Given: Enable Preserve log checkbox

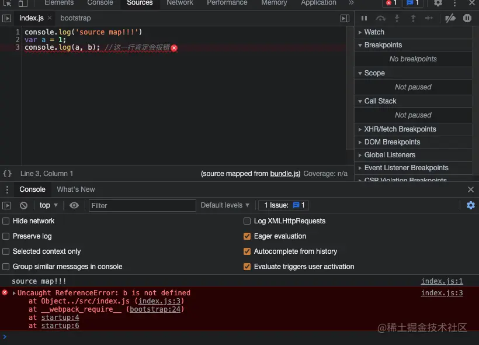Looking at the screenshot, I should (x=6, y=236).
